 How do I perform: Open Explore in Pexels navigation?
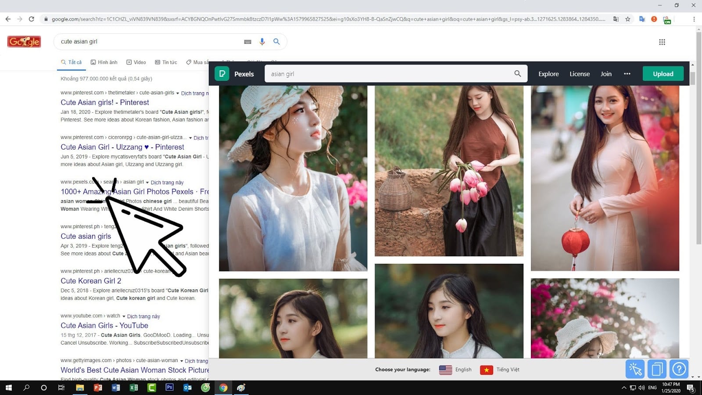pyautogui.click(x=548, y=74)
